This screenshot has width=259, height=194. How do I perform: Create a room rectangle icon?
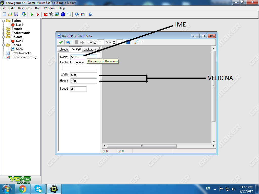pyautogui.click(x=69, y=14)
